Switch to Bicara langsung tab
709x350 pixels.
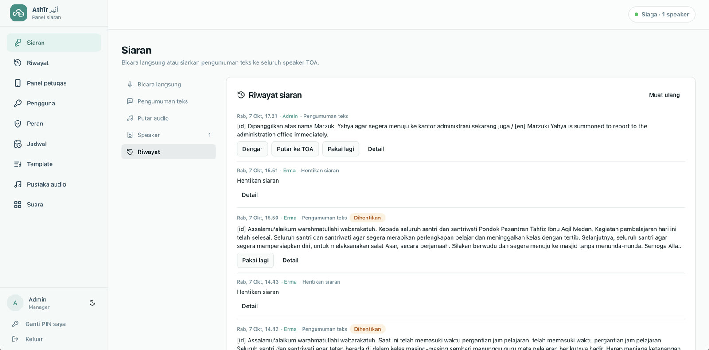[169, 85]
